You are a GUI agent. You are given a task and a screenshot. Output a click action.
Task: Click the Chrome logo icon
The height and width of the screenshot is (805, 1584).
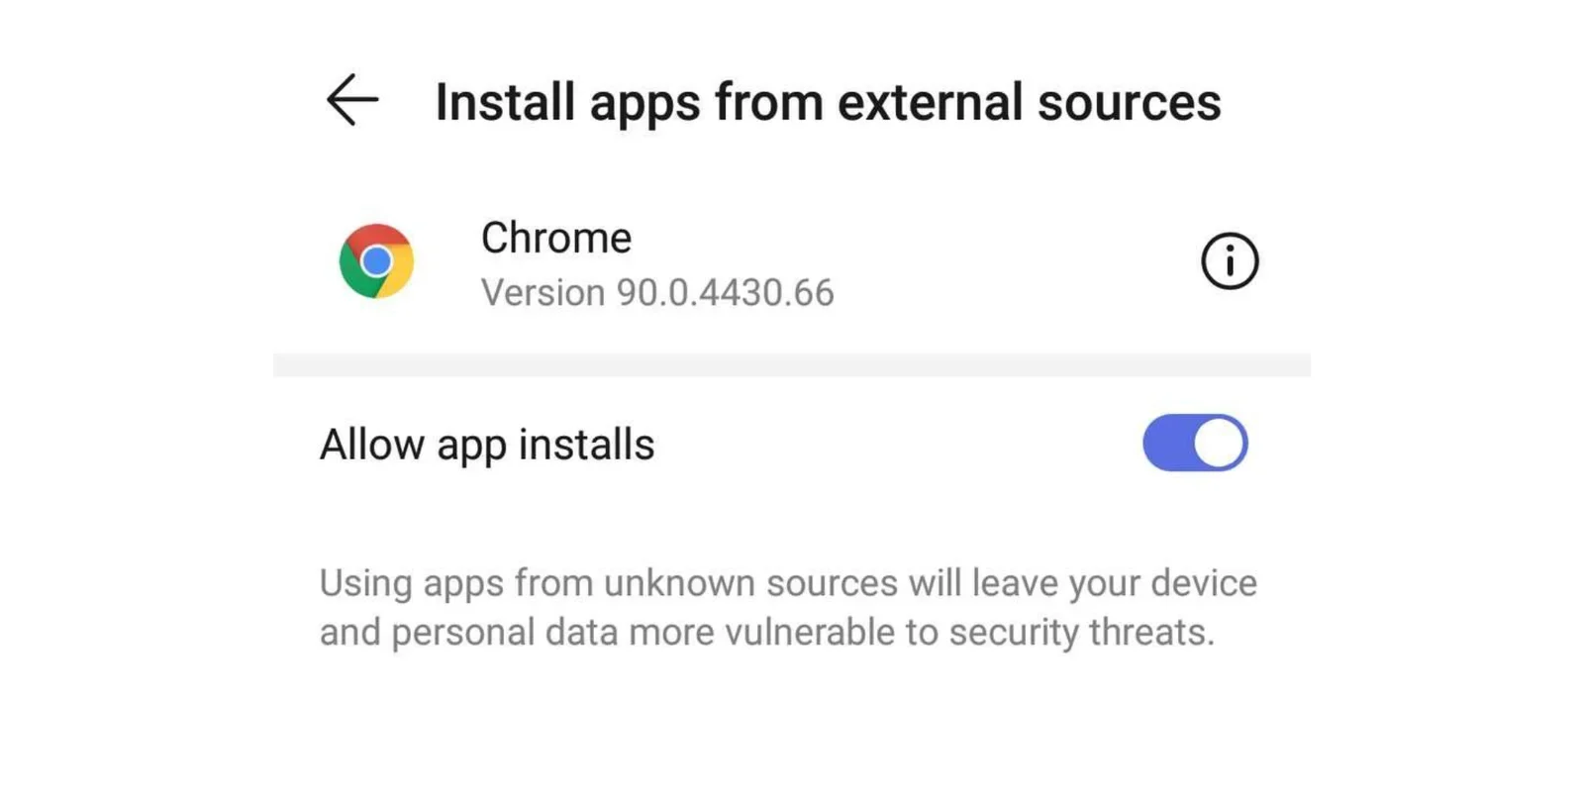[x=376, y=261]
